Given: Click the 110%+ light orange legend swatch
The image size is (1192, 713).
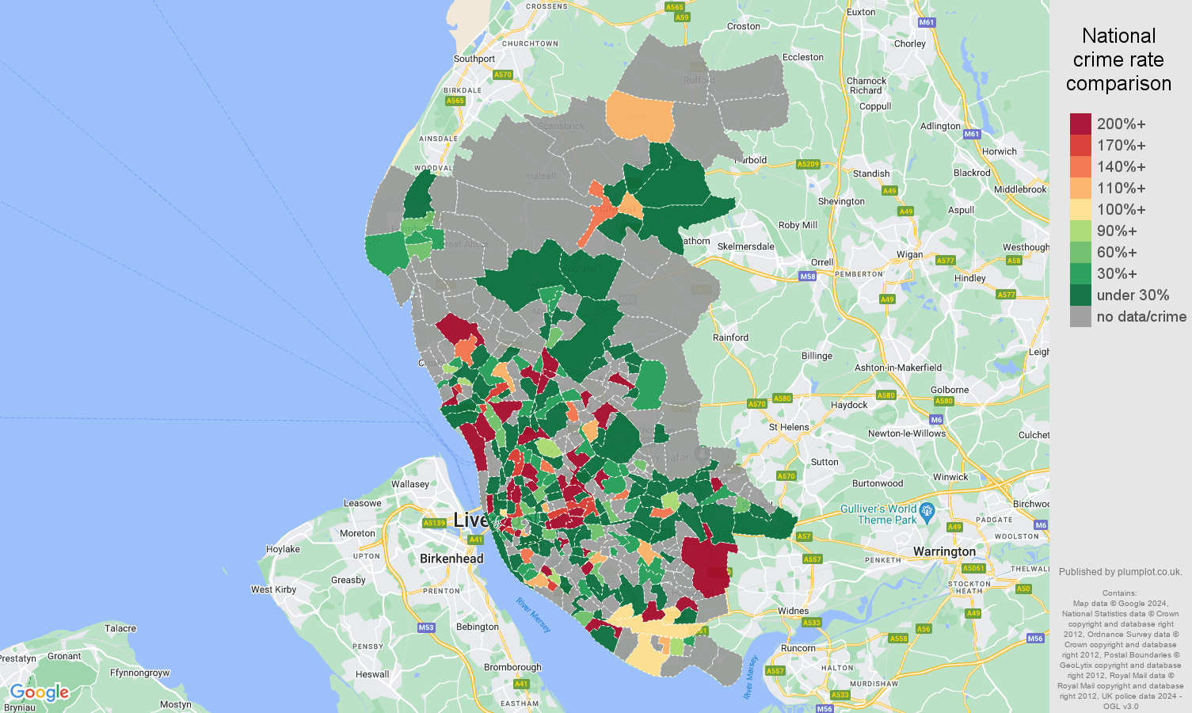Looking at the screenshot, I should (1080, 188).
